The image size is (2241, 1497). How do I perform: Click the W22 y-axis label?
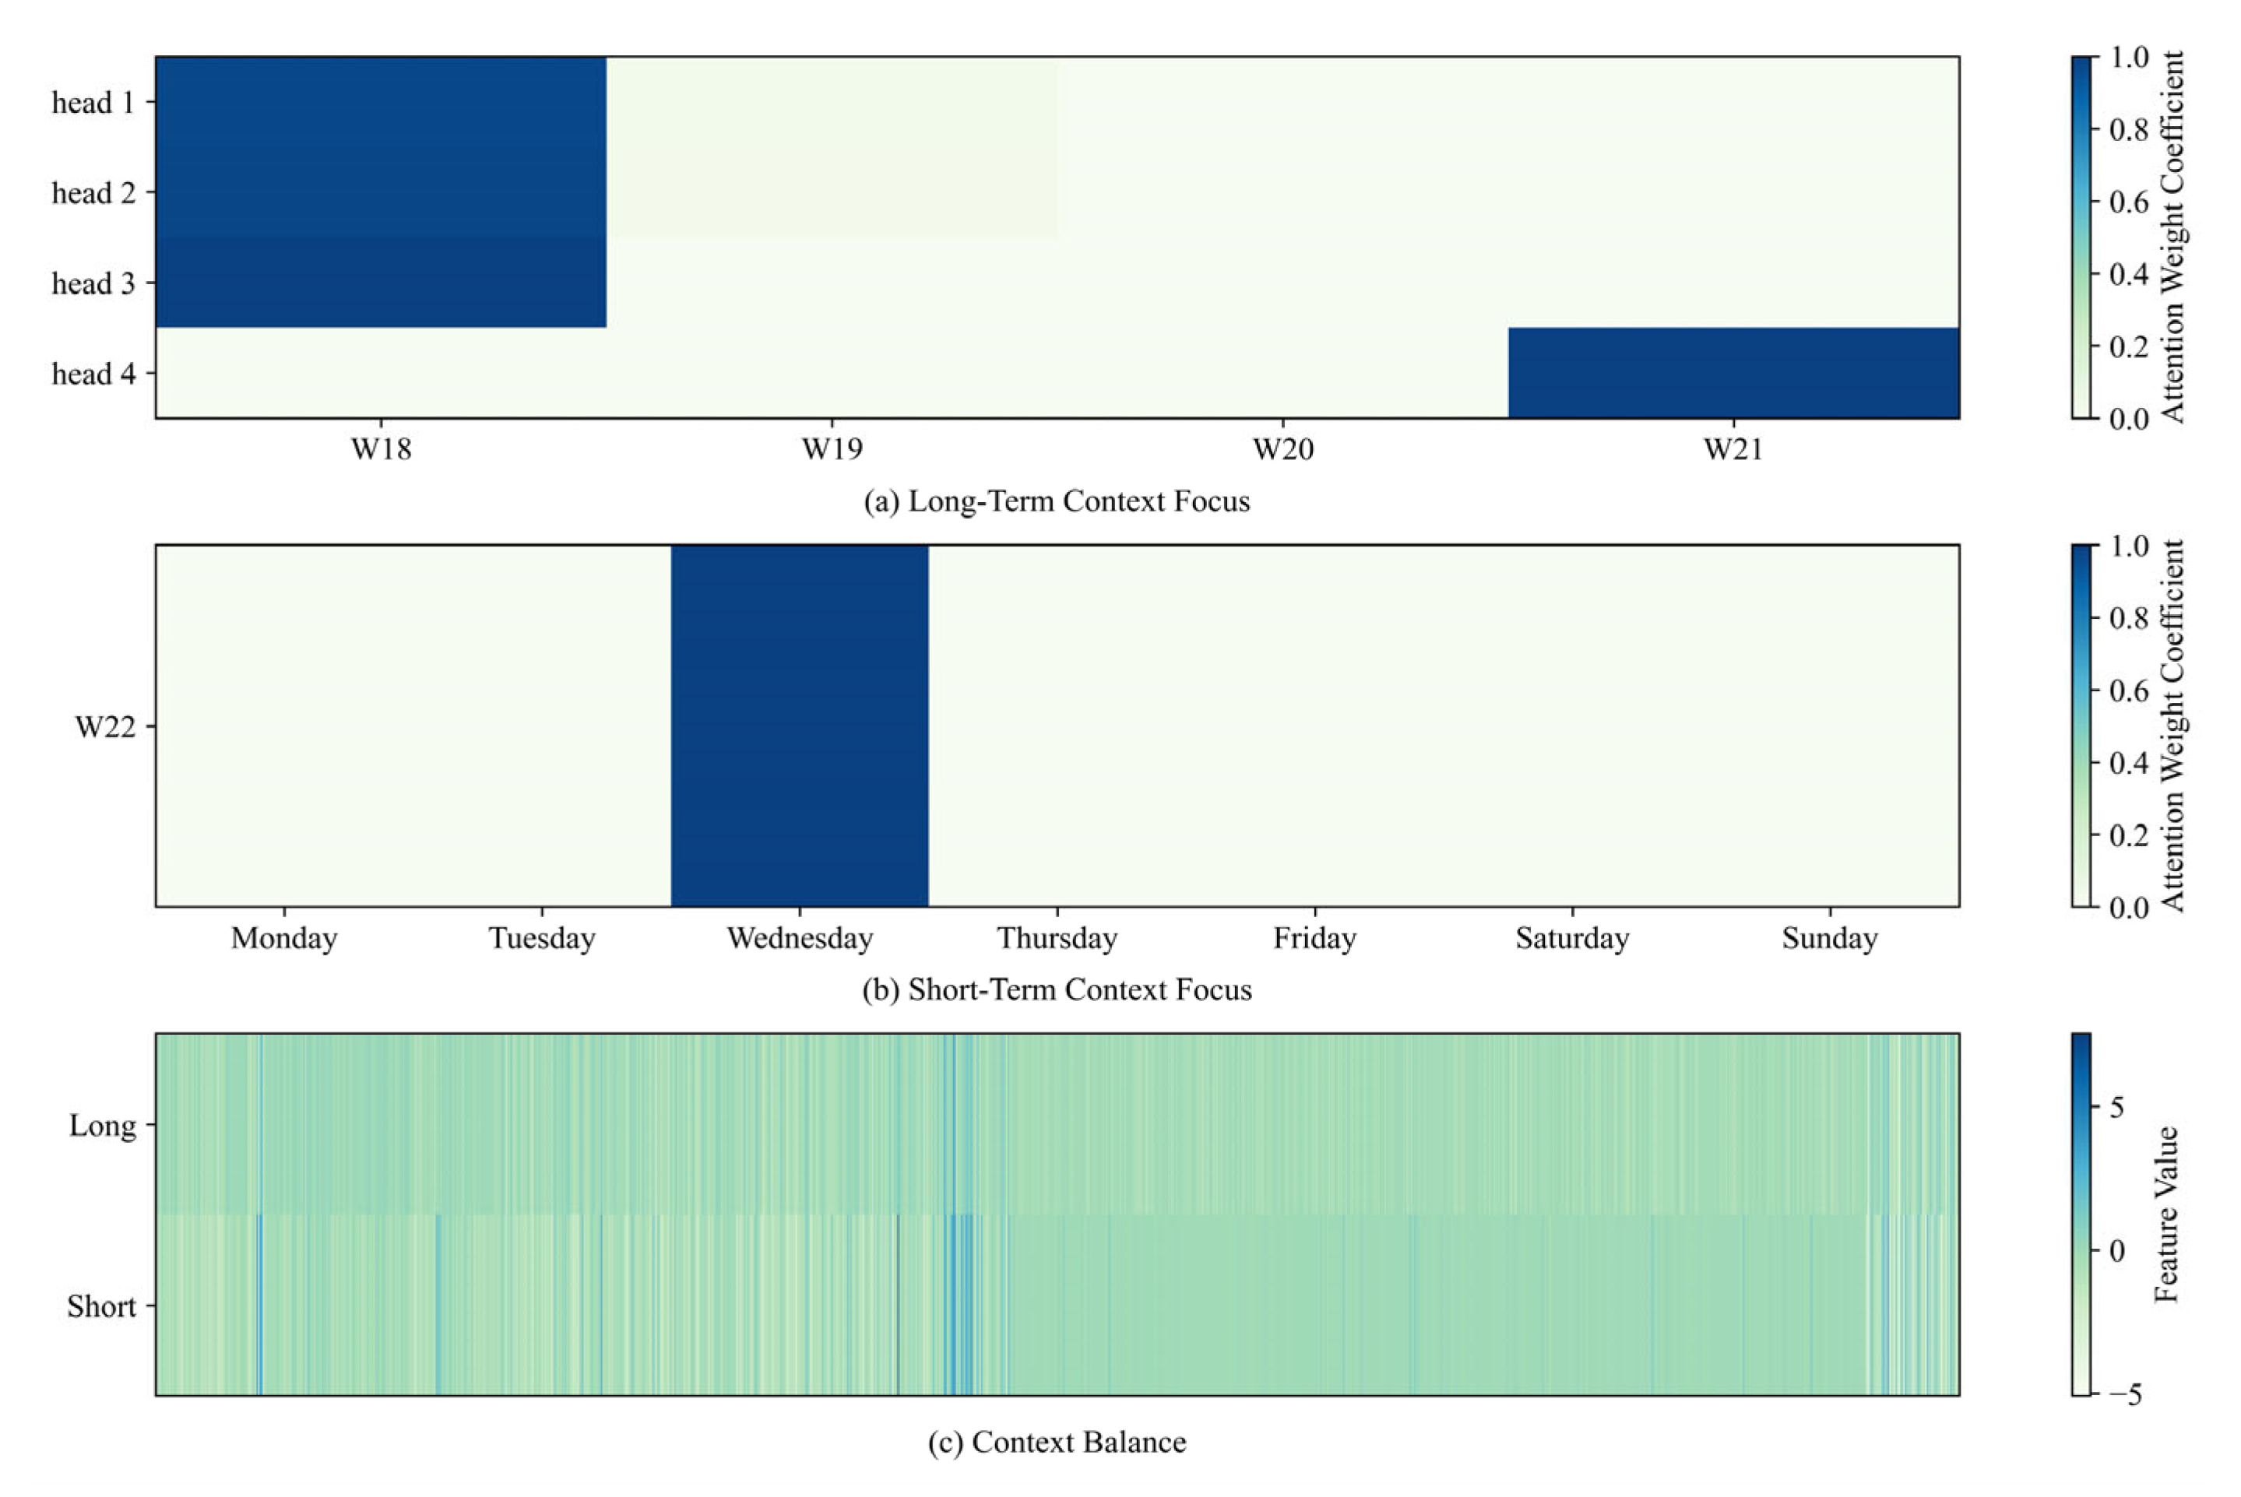pos(104,726)
